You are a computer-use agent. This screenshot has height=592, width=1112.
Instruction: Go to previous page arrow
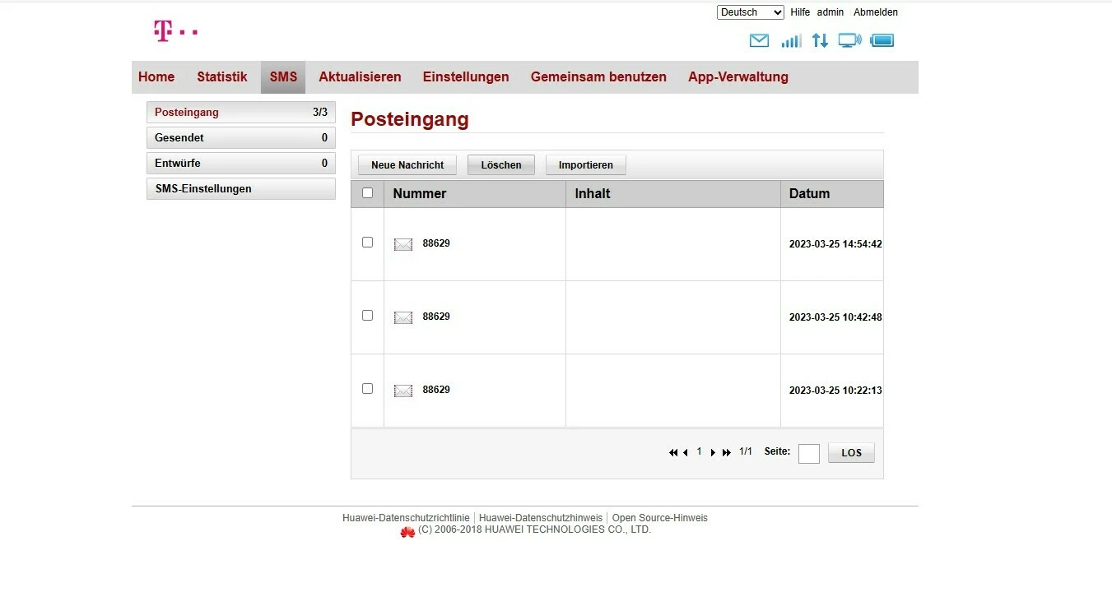coord(686,452)
